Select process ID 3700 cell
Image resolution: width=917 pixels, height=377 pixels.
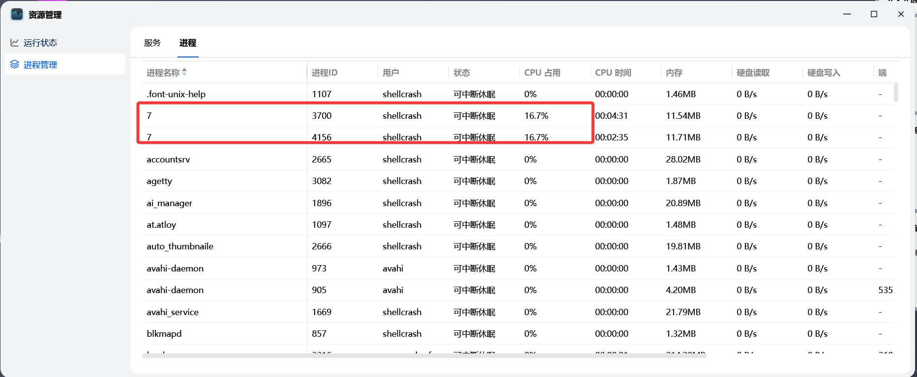pyautogui.click(x=322, y=116)
